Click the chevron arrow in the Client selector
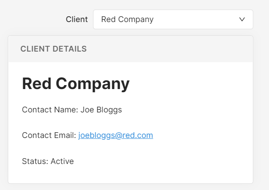 point(242,19)
